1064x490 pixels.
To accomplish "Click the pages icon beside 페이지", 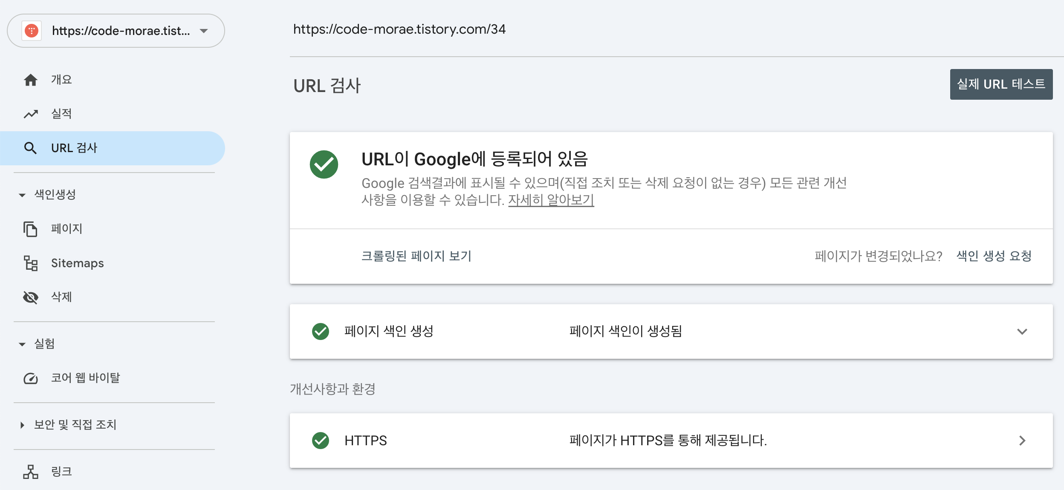I will tap(30, 229).
